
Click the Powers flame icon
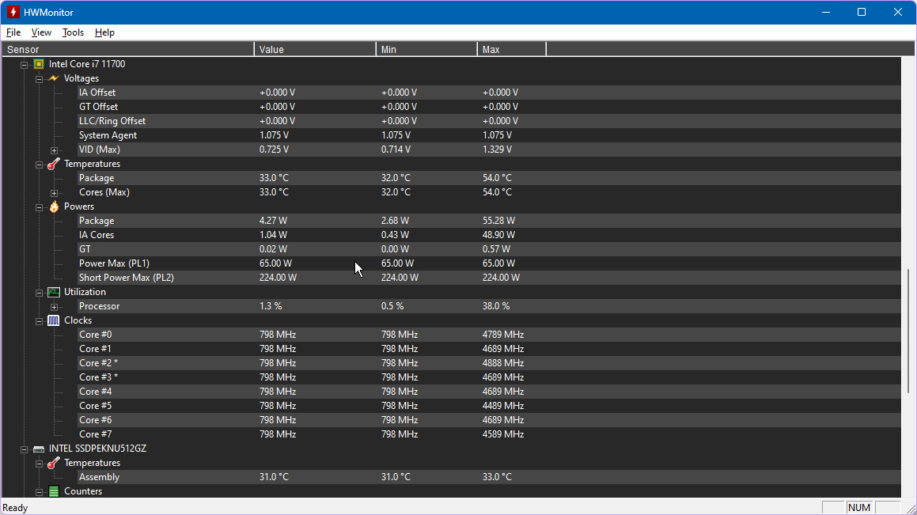point(54,206)
